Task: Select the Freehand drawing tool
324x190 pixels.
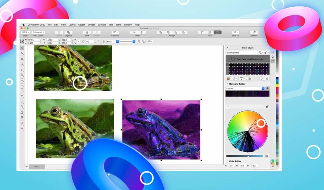Action: click(22, 70)
